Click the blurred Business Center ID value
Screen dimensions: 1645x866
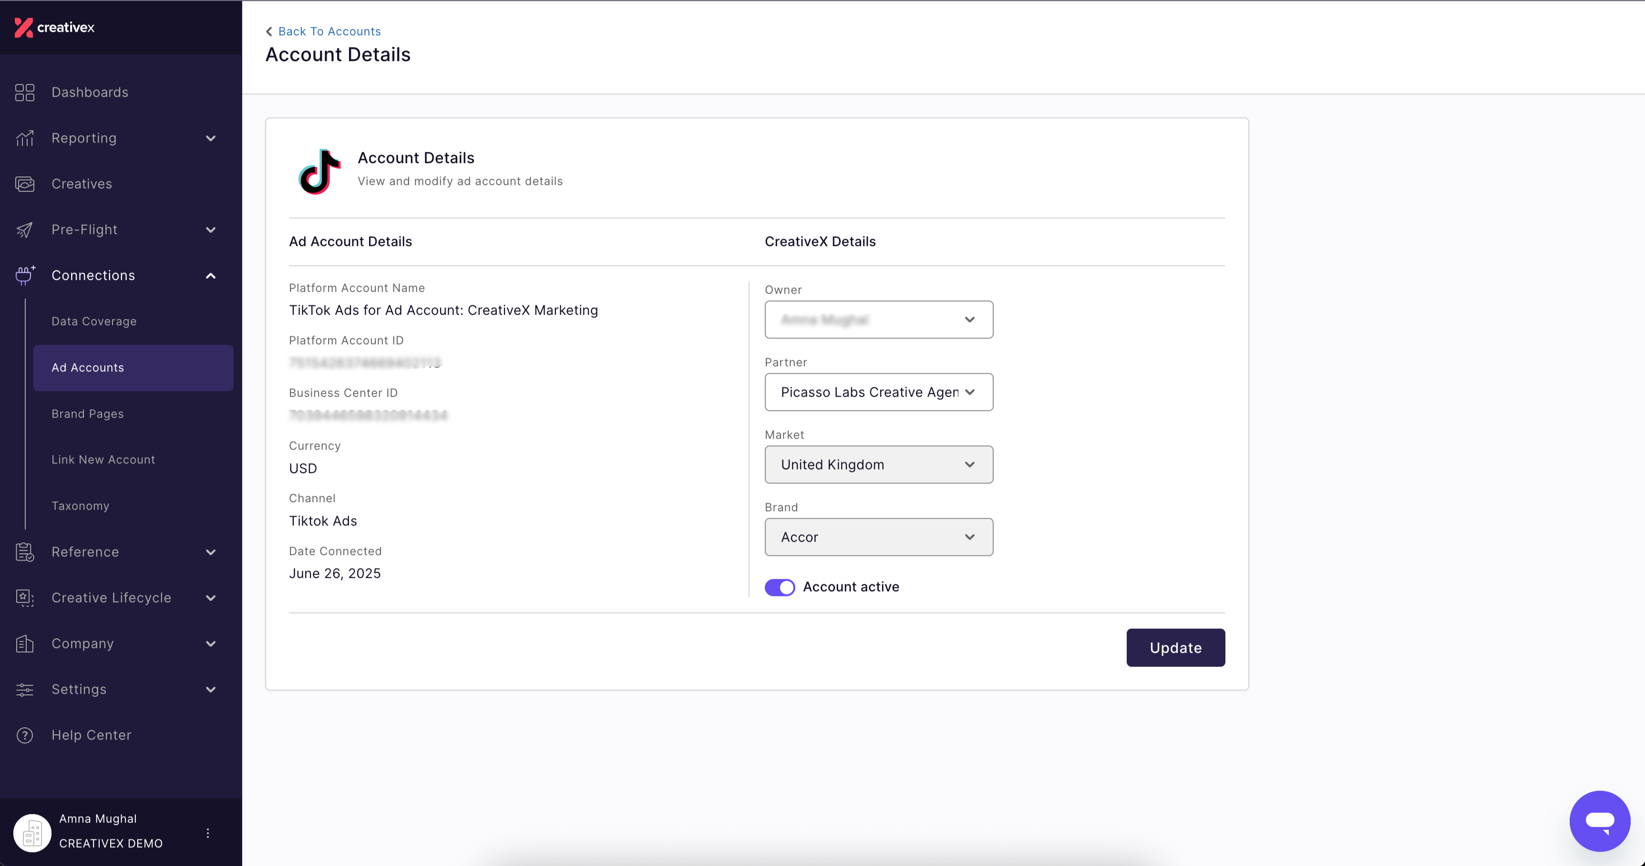[368, 415]
